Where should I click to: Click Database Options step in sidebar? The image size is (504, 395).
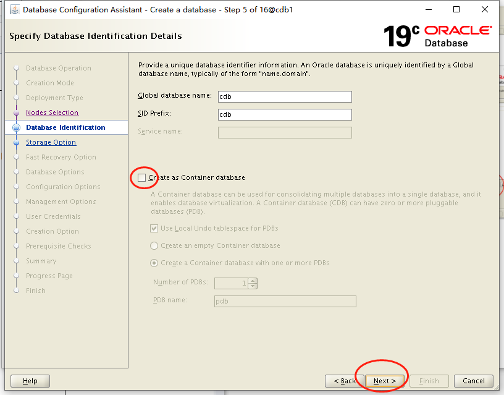(x=55, y=172)
